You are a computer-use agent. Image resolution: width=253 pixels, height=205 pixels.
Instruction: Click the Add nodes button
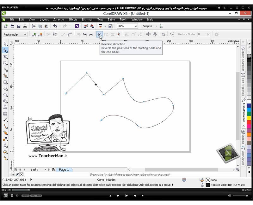34,34
